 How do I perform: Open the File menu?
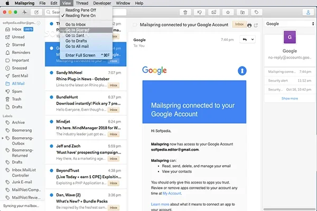pyautogui.click(x=42, y=3)
